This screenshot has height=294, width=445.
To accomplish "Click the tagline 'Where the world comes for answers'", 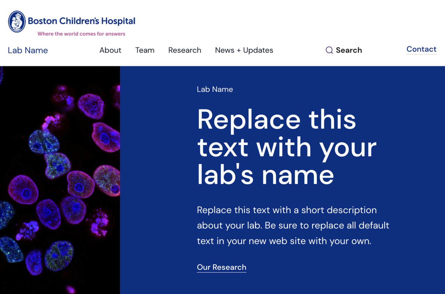I will [81, 34].
